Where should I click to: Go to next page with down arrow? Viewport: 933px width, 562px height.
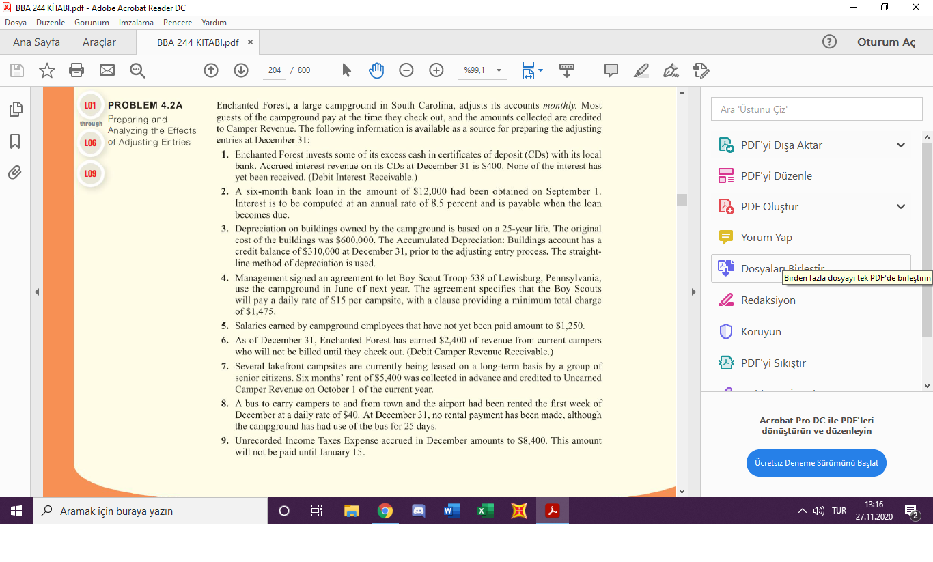(x=240, y=70)
